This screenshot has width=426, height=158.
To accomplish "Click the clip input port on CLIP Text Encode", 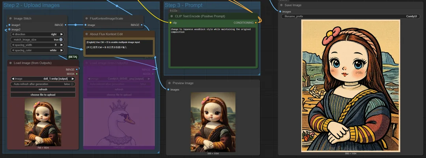I will pyautogui.click(x=171, y=23).
